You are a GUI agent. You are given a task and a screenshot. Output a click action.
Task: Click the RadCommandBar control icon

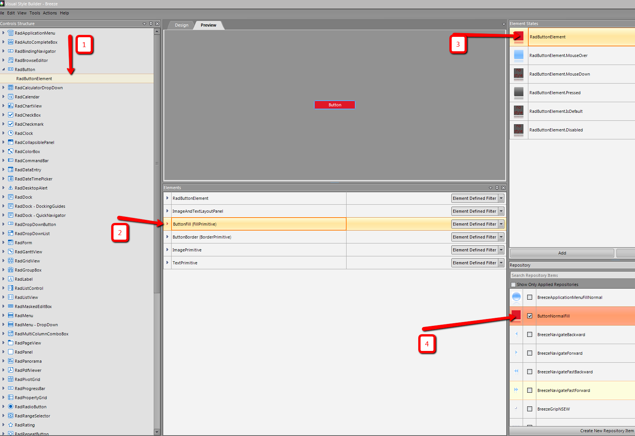click(11, 161)
